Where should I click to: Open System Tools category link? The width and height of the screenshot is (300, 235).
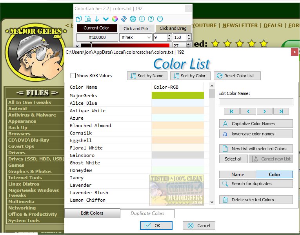pos(24,220)
